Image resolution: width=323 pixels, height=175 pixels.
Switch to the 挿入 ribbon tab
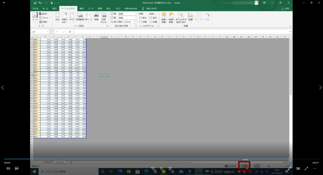pos(55,9)
